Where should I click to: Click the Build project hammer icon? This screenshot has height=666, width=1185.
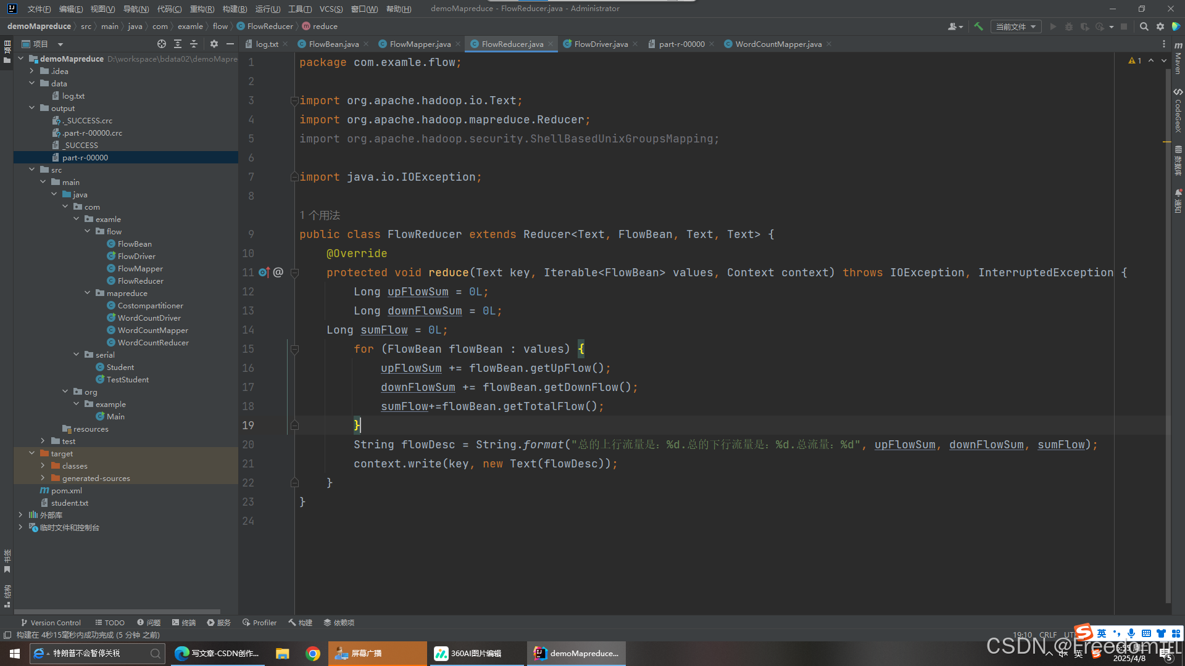pyautogui.click(x=978, y=27)
